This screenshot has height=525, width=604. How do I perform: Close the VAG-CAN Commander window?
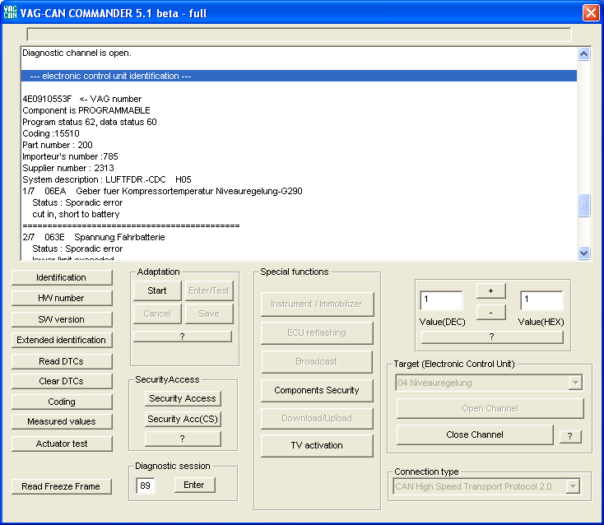point(591,12)
